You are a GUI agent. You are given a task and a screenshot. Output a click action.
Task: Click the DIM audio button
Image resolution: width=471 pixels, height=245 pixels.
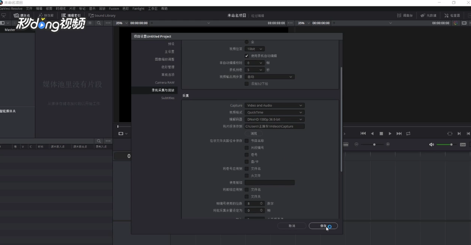tap(463, 144)
